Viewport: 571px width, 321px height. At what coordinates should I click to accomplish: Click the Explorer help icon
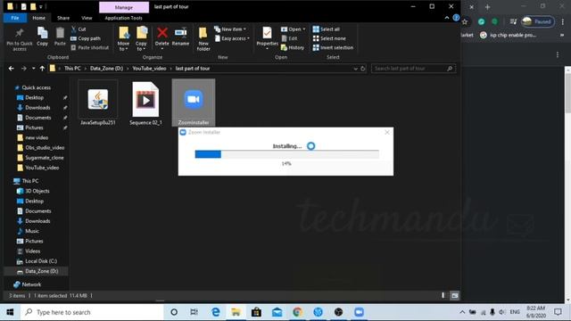tap(456, 18)
